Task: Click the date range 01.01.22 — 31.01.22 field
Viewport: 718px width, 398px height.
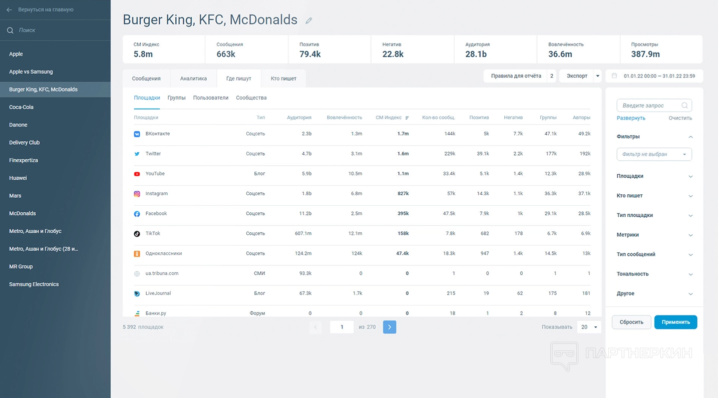Action: tap(654, 76)
